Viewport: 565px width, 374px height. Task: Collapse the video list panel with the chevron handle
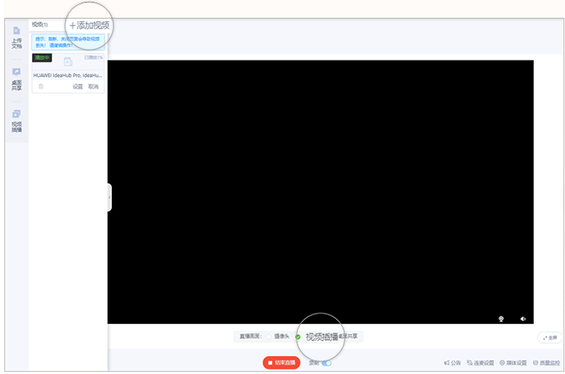[x=110, y=197]
